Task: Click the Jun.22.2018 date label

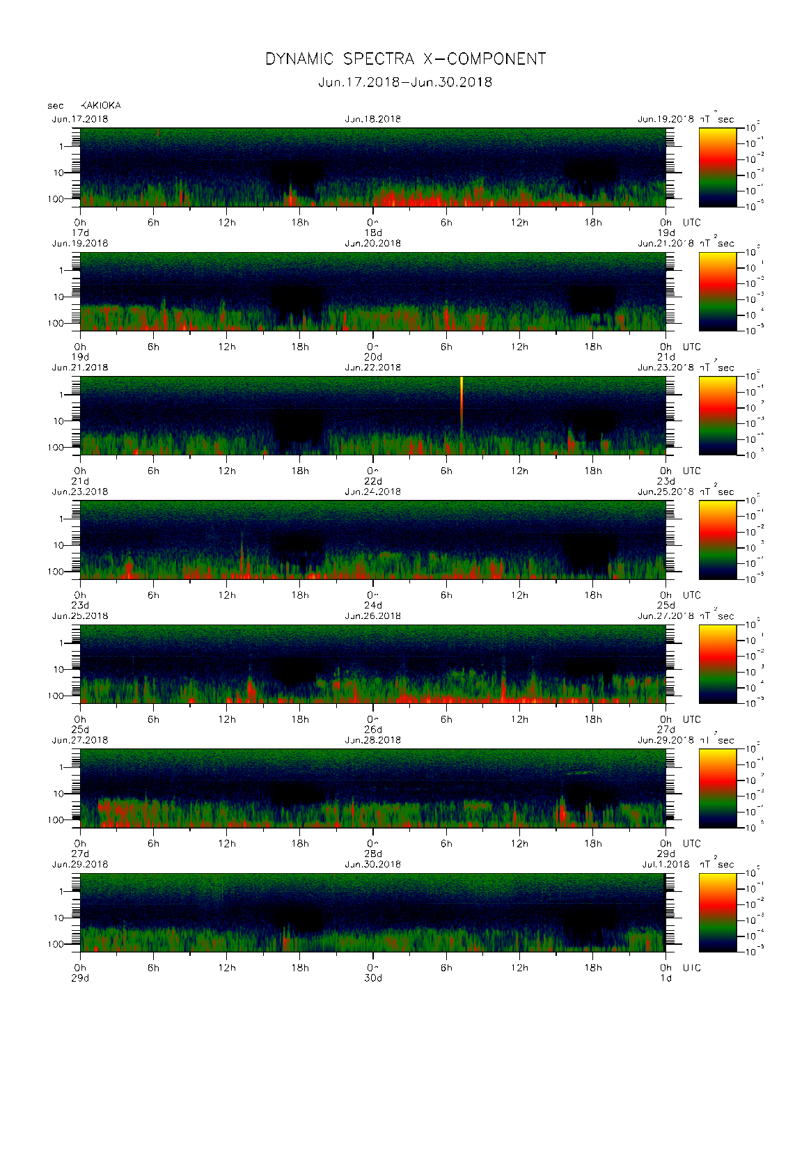Action: (373, 368)
